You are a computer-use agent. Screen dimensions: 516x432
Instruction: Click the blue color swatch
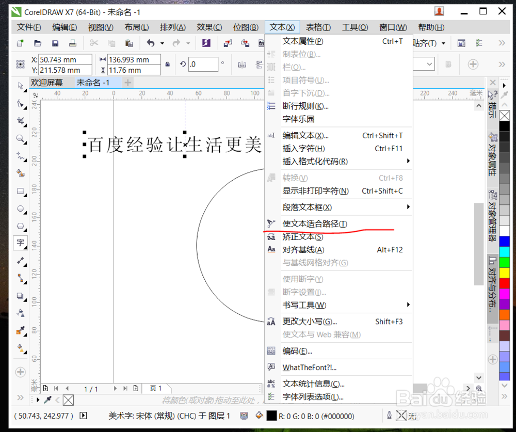(505, 241)
